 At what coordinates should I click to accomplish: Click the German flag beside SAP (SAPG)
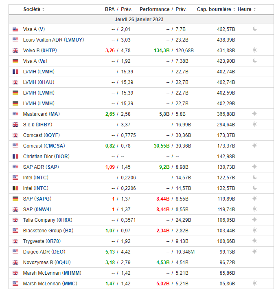15,199
